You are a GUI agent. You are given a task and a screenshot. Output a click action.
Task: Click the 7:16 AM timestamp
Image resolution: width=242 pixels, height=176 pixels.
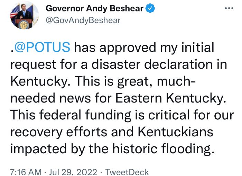point(26,172)
